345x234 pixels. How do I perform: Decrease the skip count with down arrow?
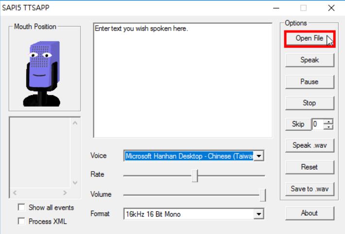tap(328, 127)
